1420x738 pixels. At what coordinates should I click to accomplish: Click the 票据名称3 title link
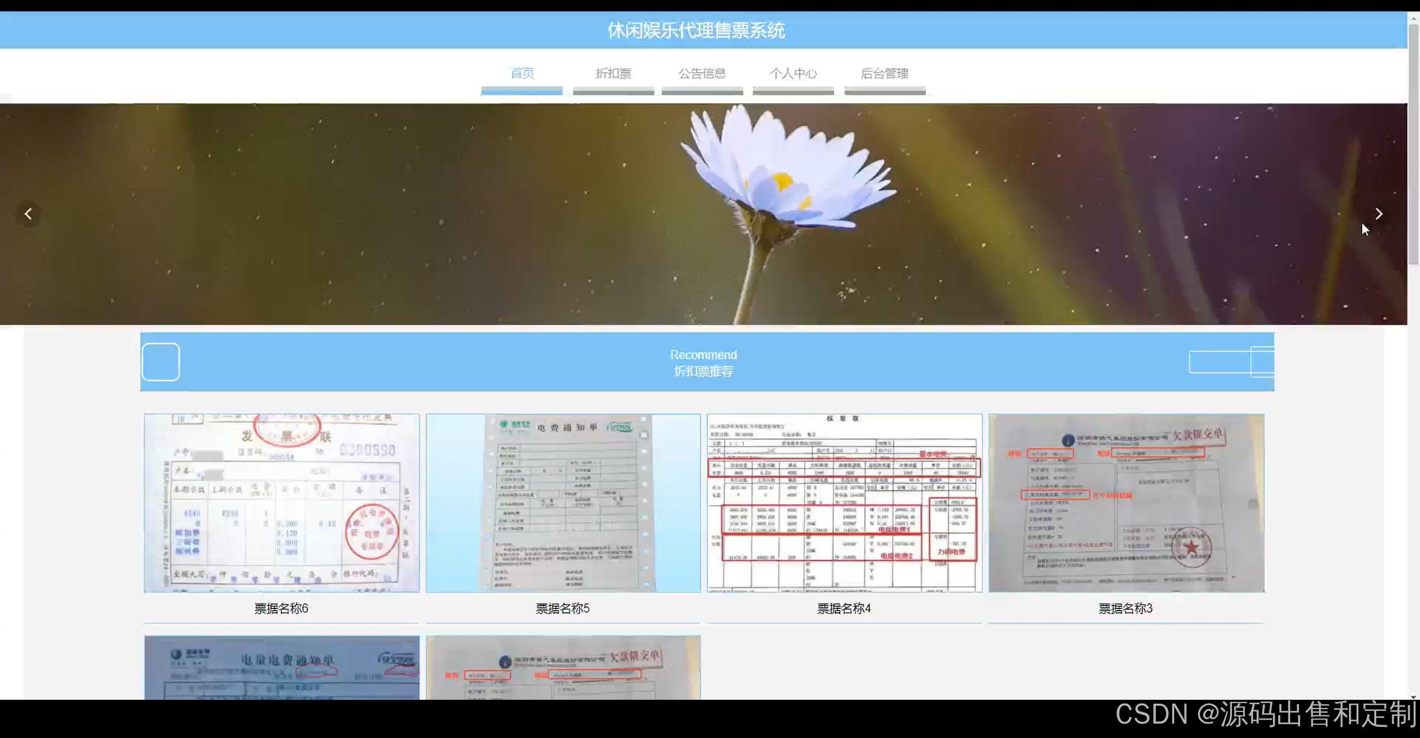tap(1125, 608)
